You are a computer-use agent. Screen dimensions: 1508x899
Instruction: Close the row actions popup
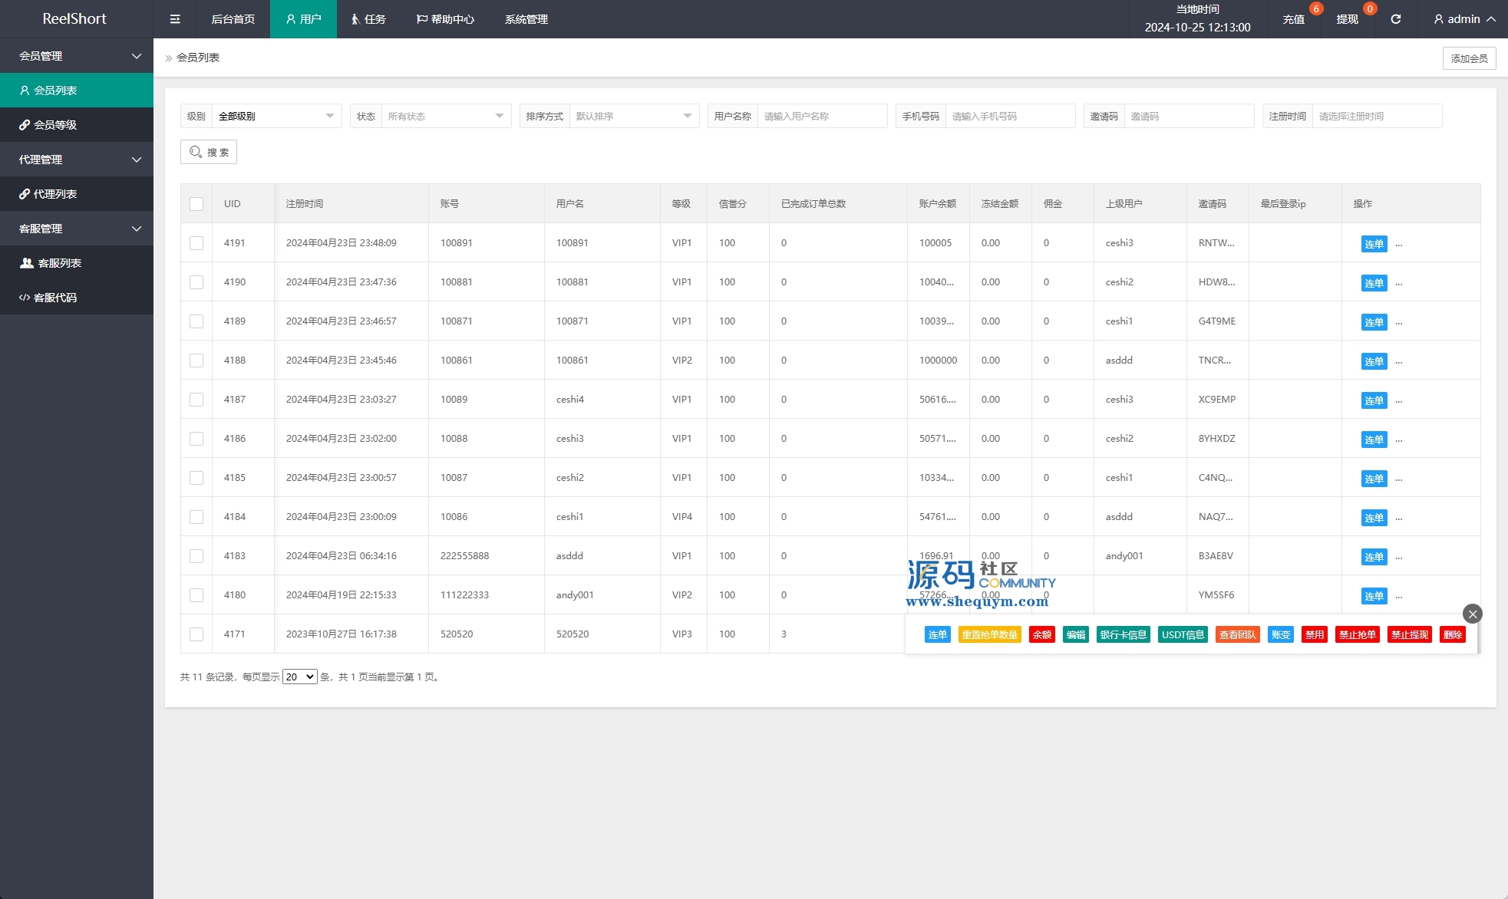(x=1472, y=614)
